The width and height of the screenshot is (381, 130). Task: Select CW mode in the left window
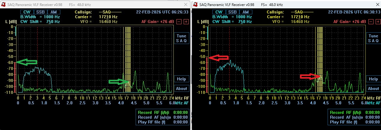[x=25, y=12]
